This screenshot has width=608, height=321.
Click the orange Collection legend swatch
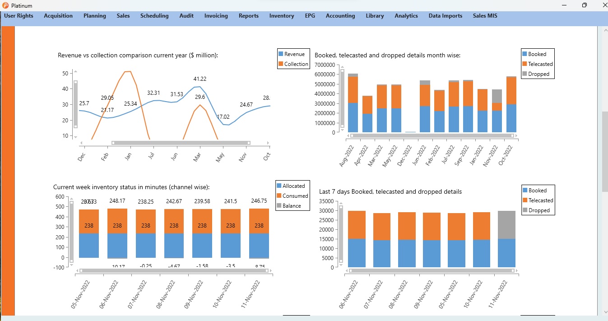point(281,64)
